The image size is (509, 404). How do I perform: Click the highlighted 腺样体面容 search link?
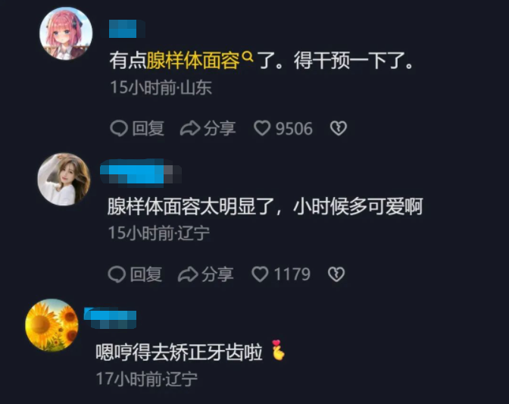193,61
